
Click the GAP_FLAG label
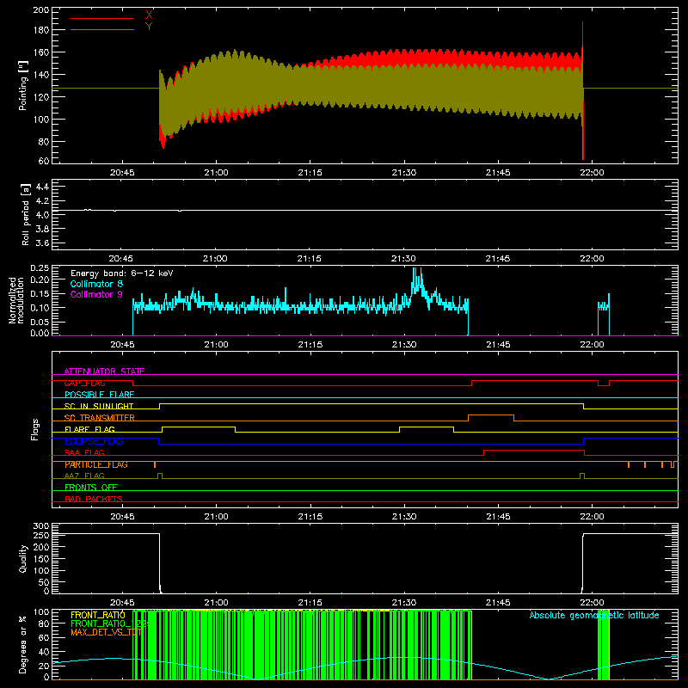coord(84,383)
